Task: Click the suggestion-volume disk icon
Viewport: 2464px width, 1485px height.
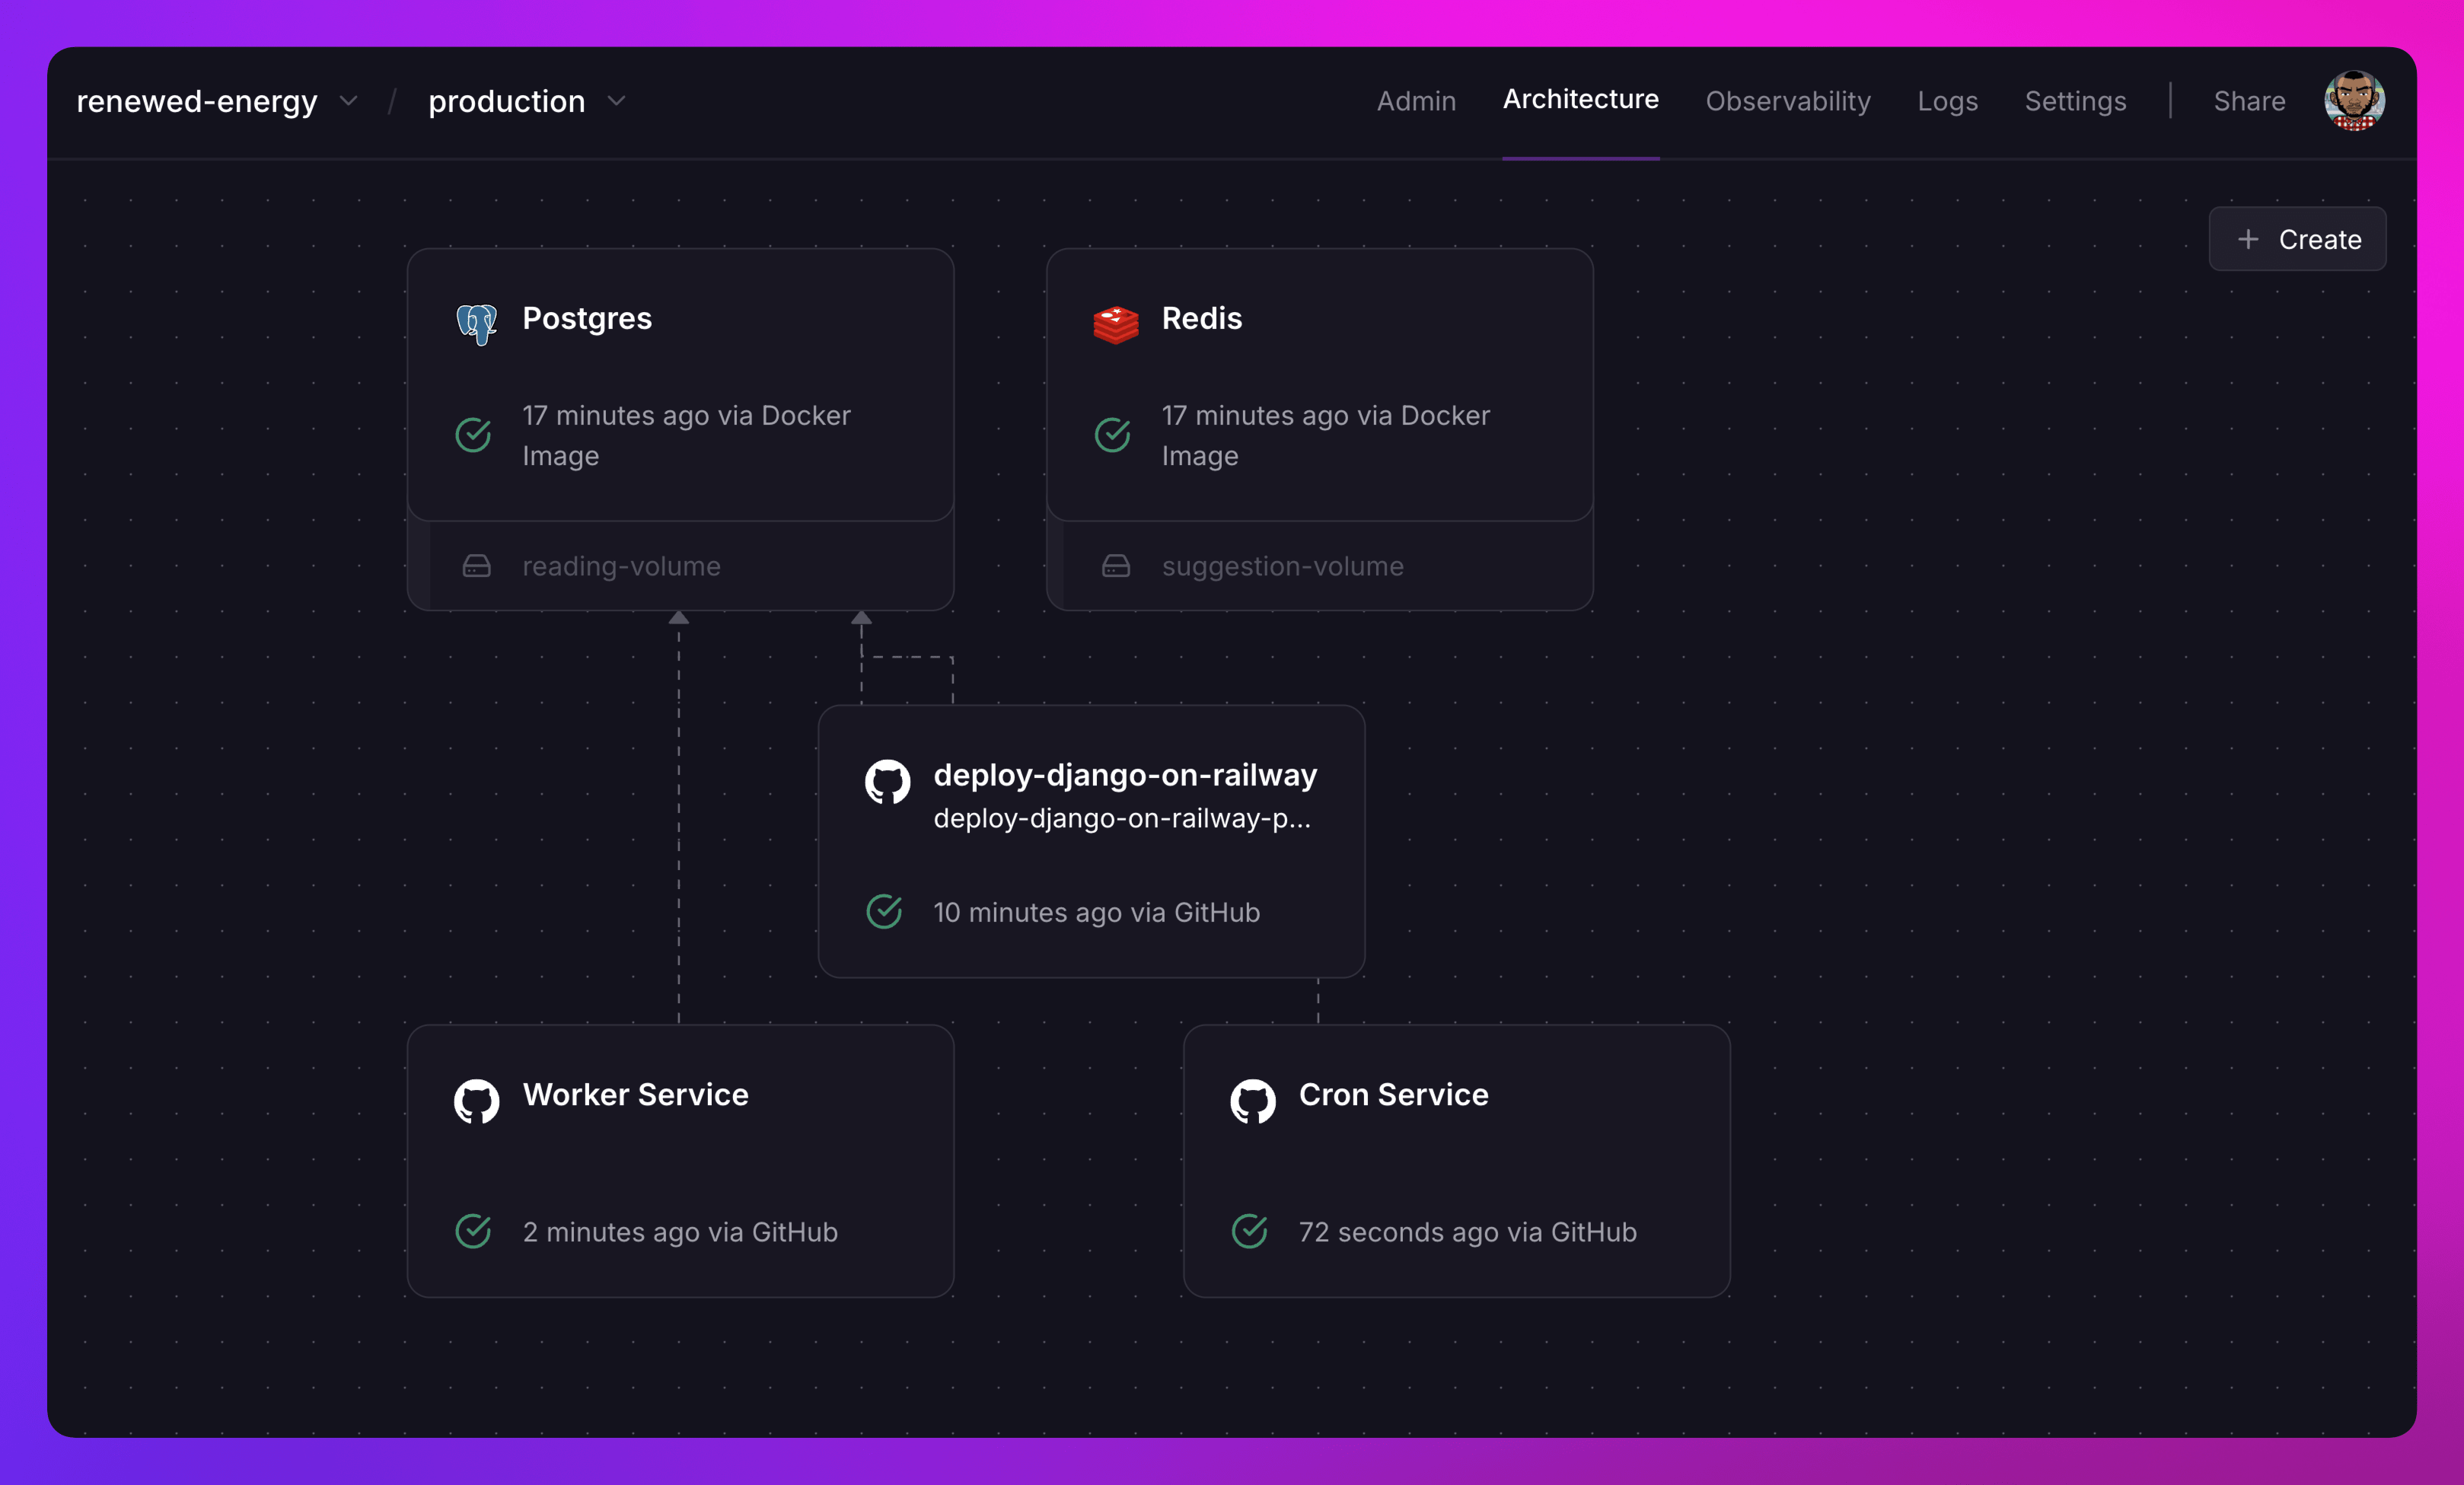Action: (x=1115, y=566)
